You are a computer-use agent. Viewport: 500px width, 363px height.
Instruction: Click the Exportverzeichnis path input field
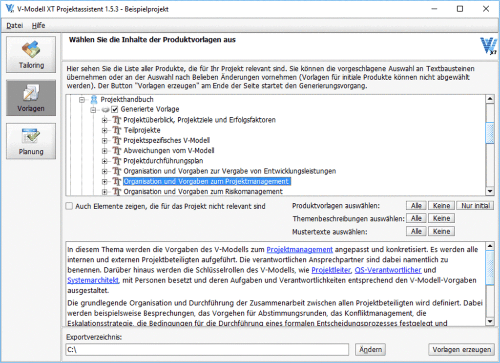point(207,350)
